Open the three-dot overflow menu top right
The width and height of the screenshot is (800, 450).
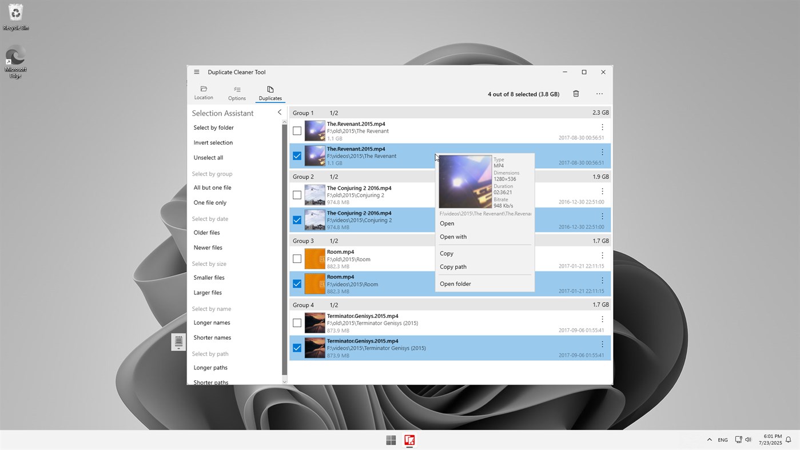tap(599, 93)
